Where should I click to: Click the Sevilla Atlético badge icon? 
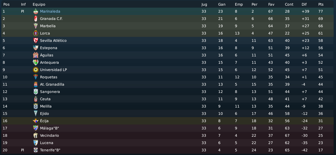tap(36, 40)
